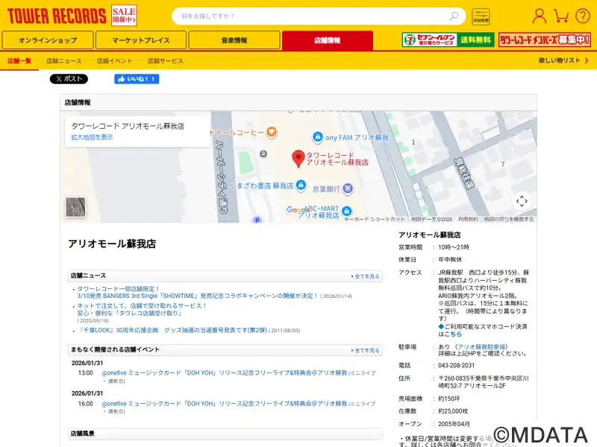Click the search magnifier icon
The width and height of the screenshot is (597, 447).
click(454, 16)
